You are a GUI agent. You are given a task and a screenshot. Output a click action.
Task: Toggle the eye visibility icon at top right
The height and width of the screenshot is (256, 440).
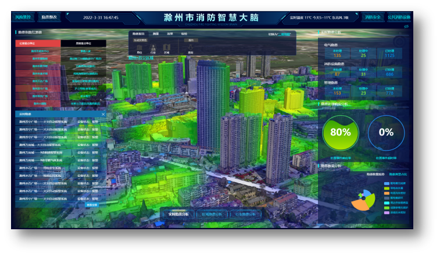pyautogui.click(x=406, y=26)
